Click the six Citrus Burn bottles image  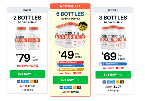[x=71, y=35]
